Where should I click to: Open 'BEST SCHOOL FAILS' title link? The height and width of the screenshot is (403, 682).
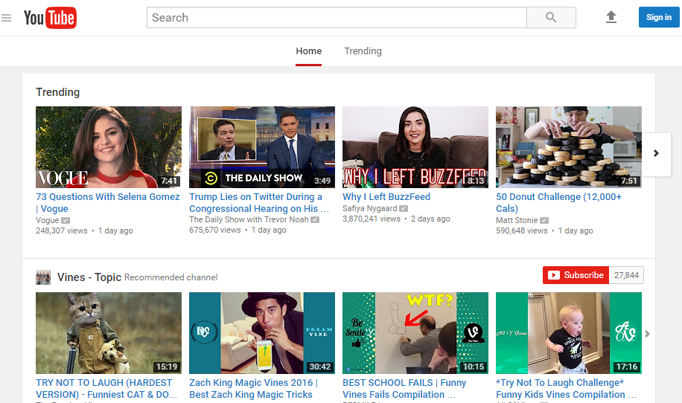[404, 389]
